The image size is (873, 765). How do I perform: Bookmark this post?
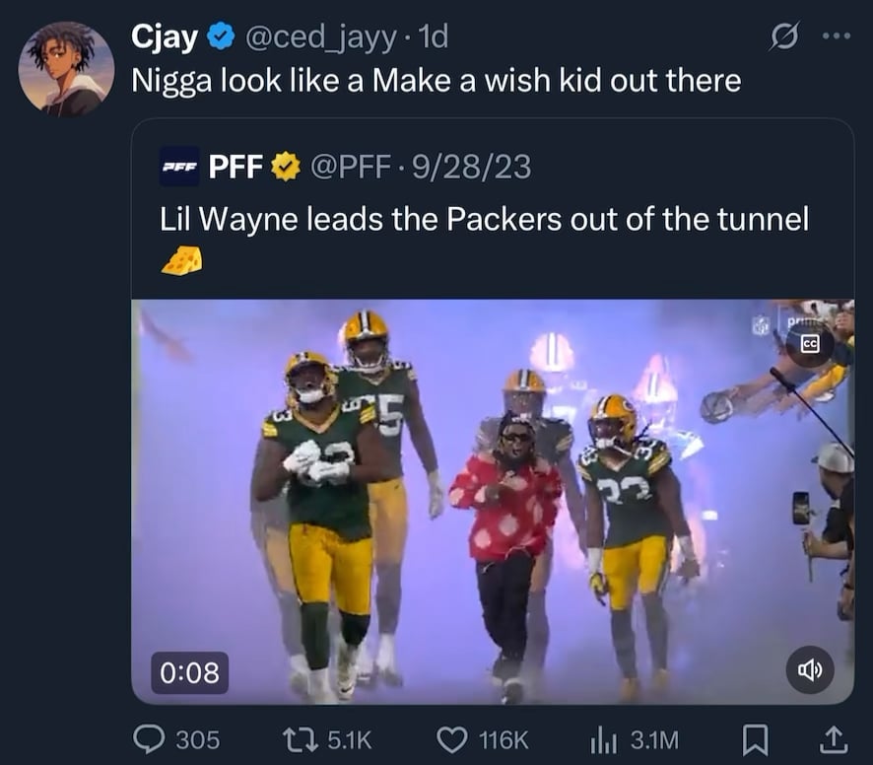coord(758,738)
